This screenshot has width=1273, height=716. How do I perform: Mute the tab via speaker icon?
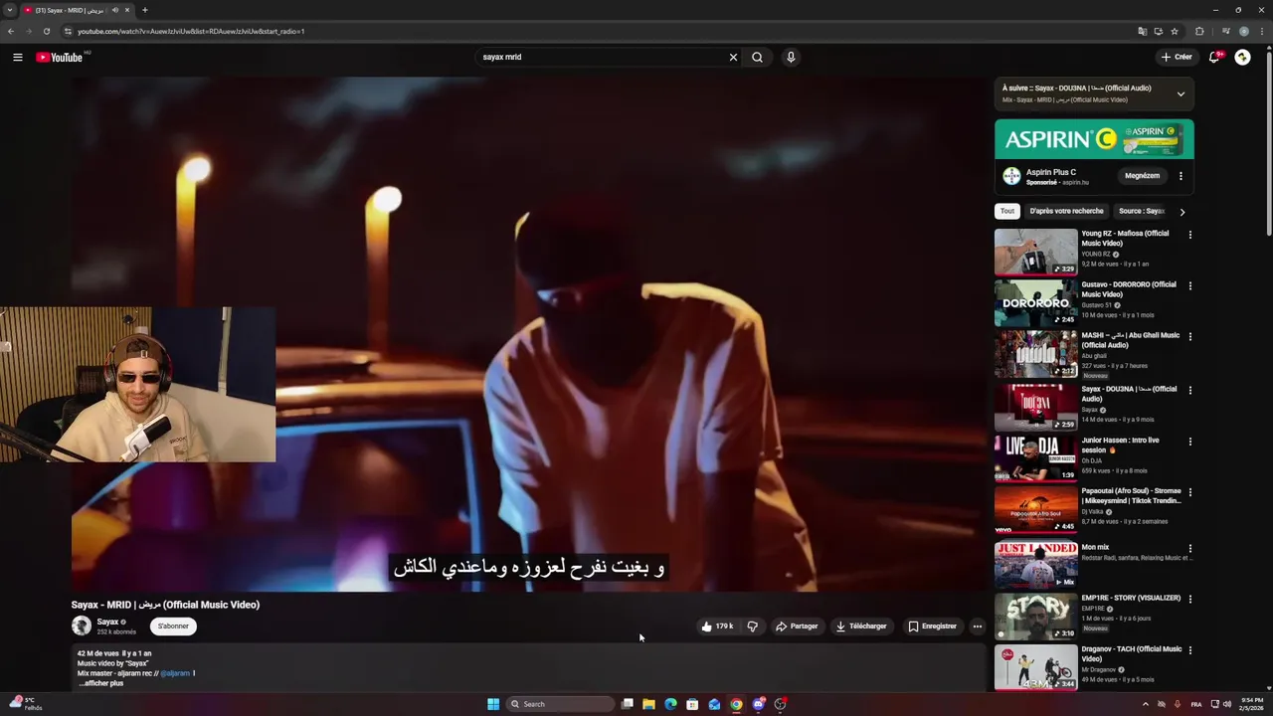click(x=115, y=10)
